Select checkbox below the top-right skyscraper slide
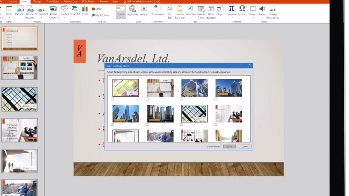Viewport: 349px width, 196px height. click(x=216, y=99)
